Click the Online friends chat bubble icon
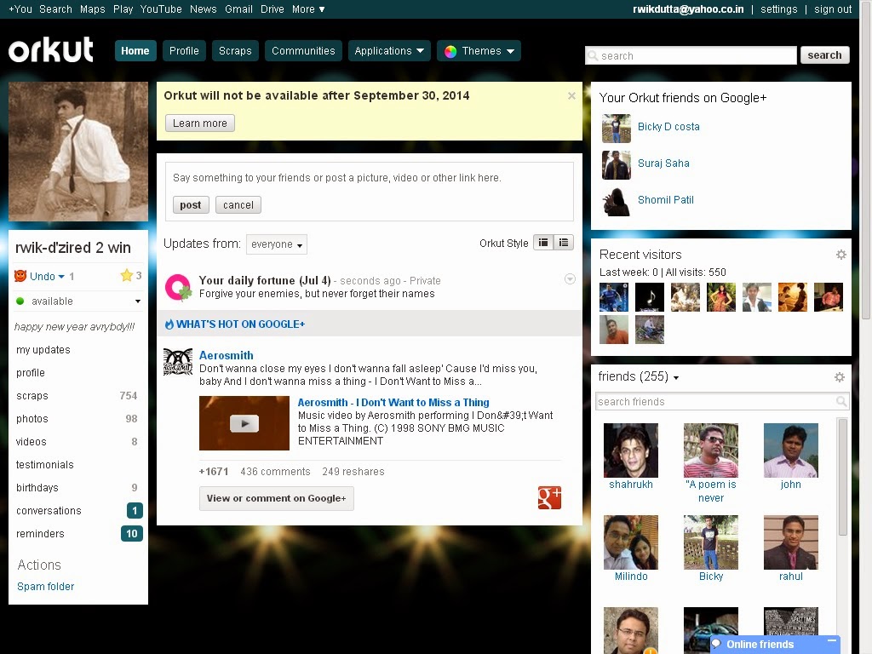This screenshot has height=654, width=872. pos(716,644)
